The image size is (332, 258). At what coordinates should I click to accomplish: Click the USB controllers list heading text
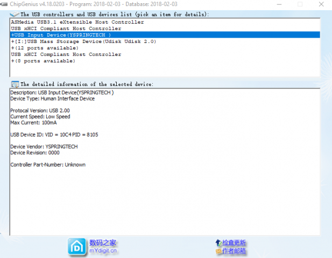115,15
